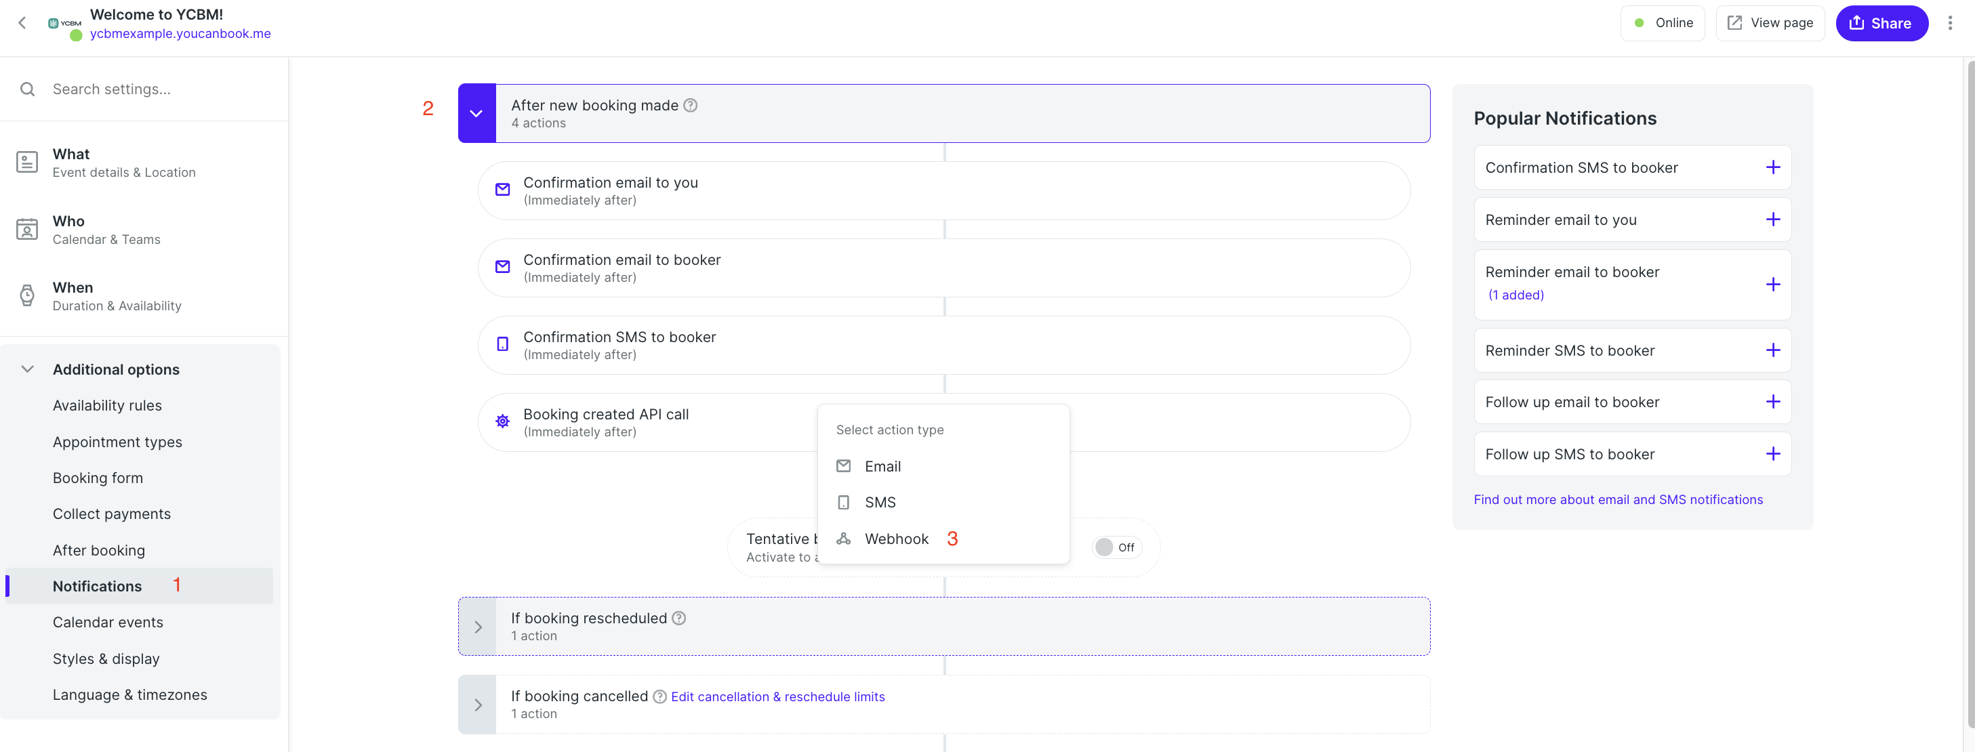Click gear icon of Booking created API call
The height and width of the screenshot is (752, 1975).
point(502,421)
